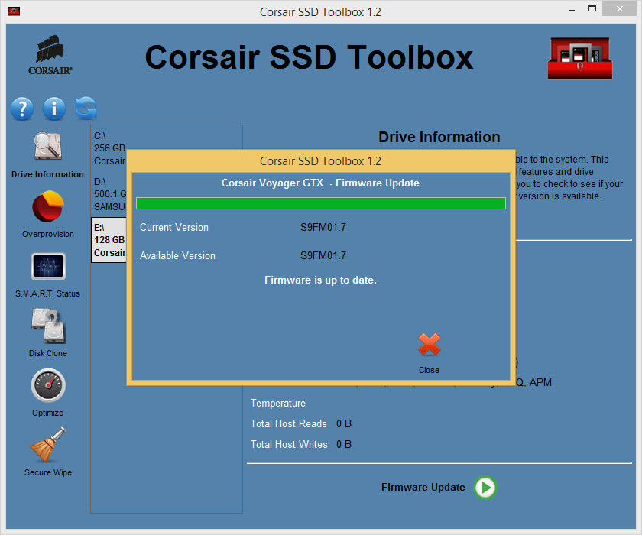Click the Current Version value S9FM01.7
Viewport: 642px width, 535px height.
(x=323, y=227)
